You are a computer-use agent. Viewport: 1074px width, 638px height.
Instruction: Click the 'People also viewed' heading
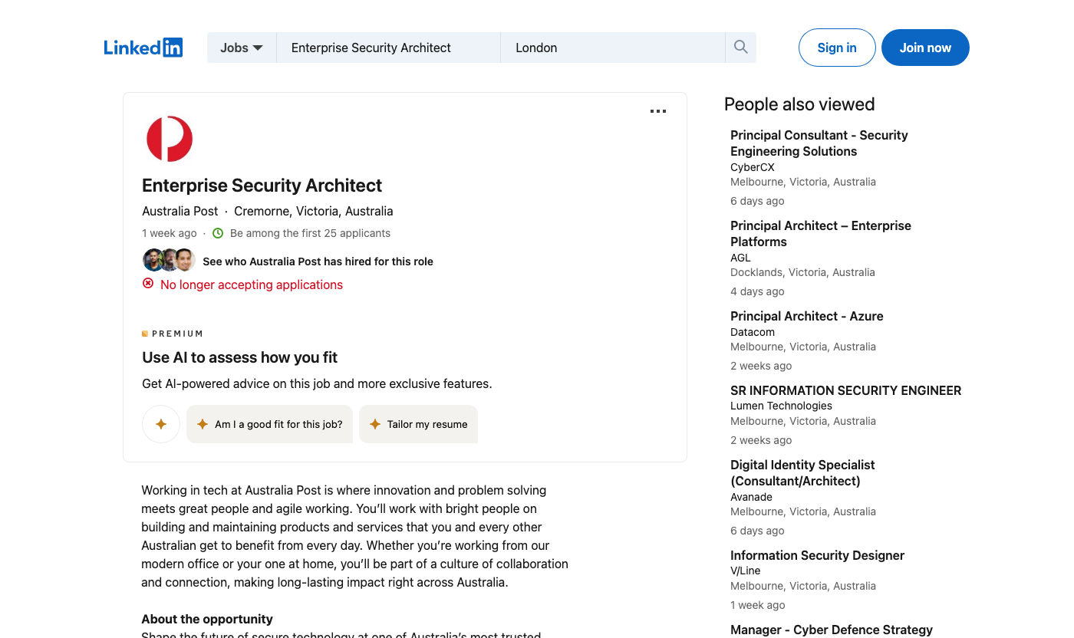[799, 104]
